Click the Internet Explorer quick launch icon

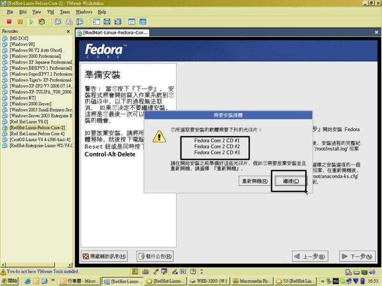[x=28, y=281]
